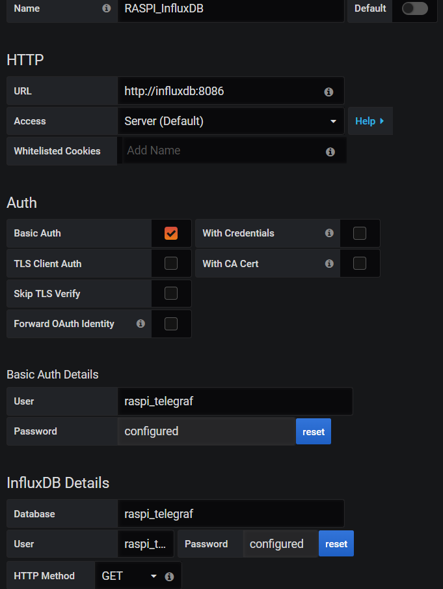Click the HTTP Method info icon
Image resolution: width=443 pixels, height=589 pixels.
(x=170, y=577)
